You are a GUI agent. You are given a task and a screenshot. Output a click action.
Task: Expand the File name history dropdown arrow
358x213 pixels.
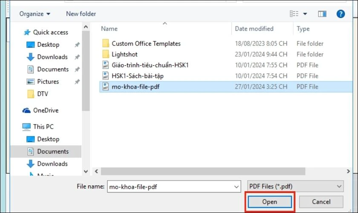pos(237,187)
